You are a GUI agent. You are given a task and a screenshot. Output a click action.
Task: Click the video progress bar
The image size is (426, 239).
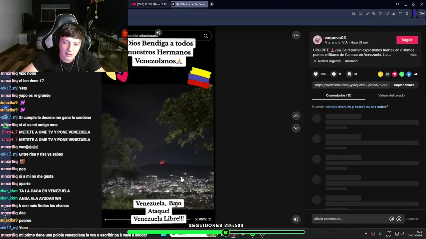(x=148, y=219)
